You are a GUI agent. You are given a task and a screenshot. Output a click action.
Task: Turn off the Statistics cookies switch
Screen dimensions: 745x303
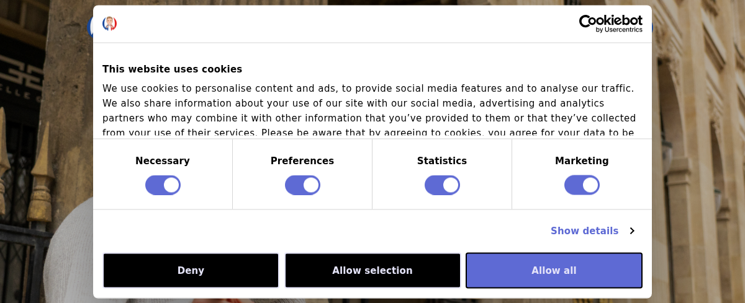(x=442, y=185)
